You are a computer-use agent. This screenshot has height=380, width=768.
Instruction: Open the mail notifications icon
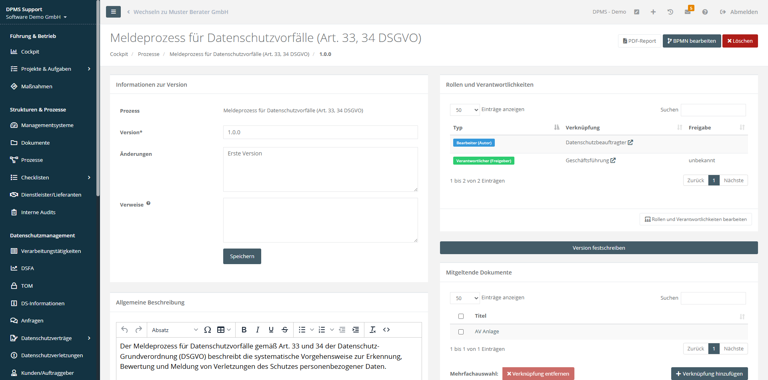688,12
